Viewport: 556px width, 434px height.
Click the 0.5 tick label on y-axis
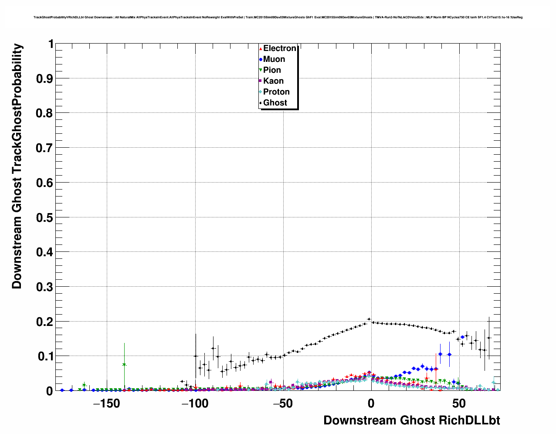[x=44, y=217]
